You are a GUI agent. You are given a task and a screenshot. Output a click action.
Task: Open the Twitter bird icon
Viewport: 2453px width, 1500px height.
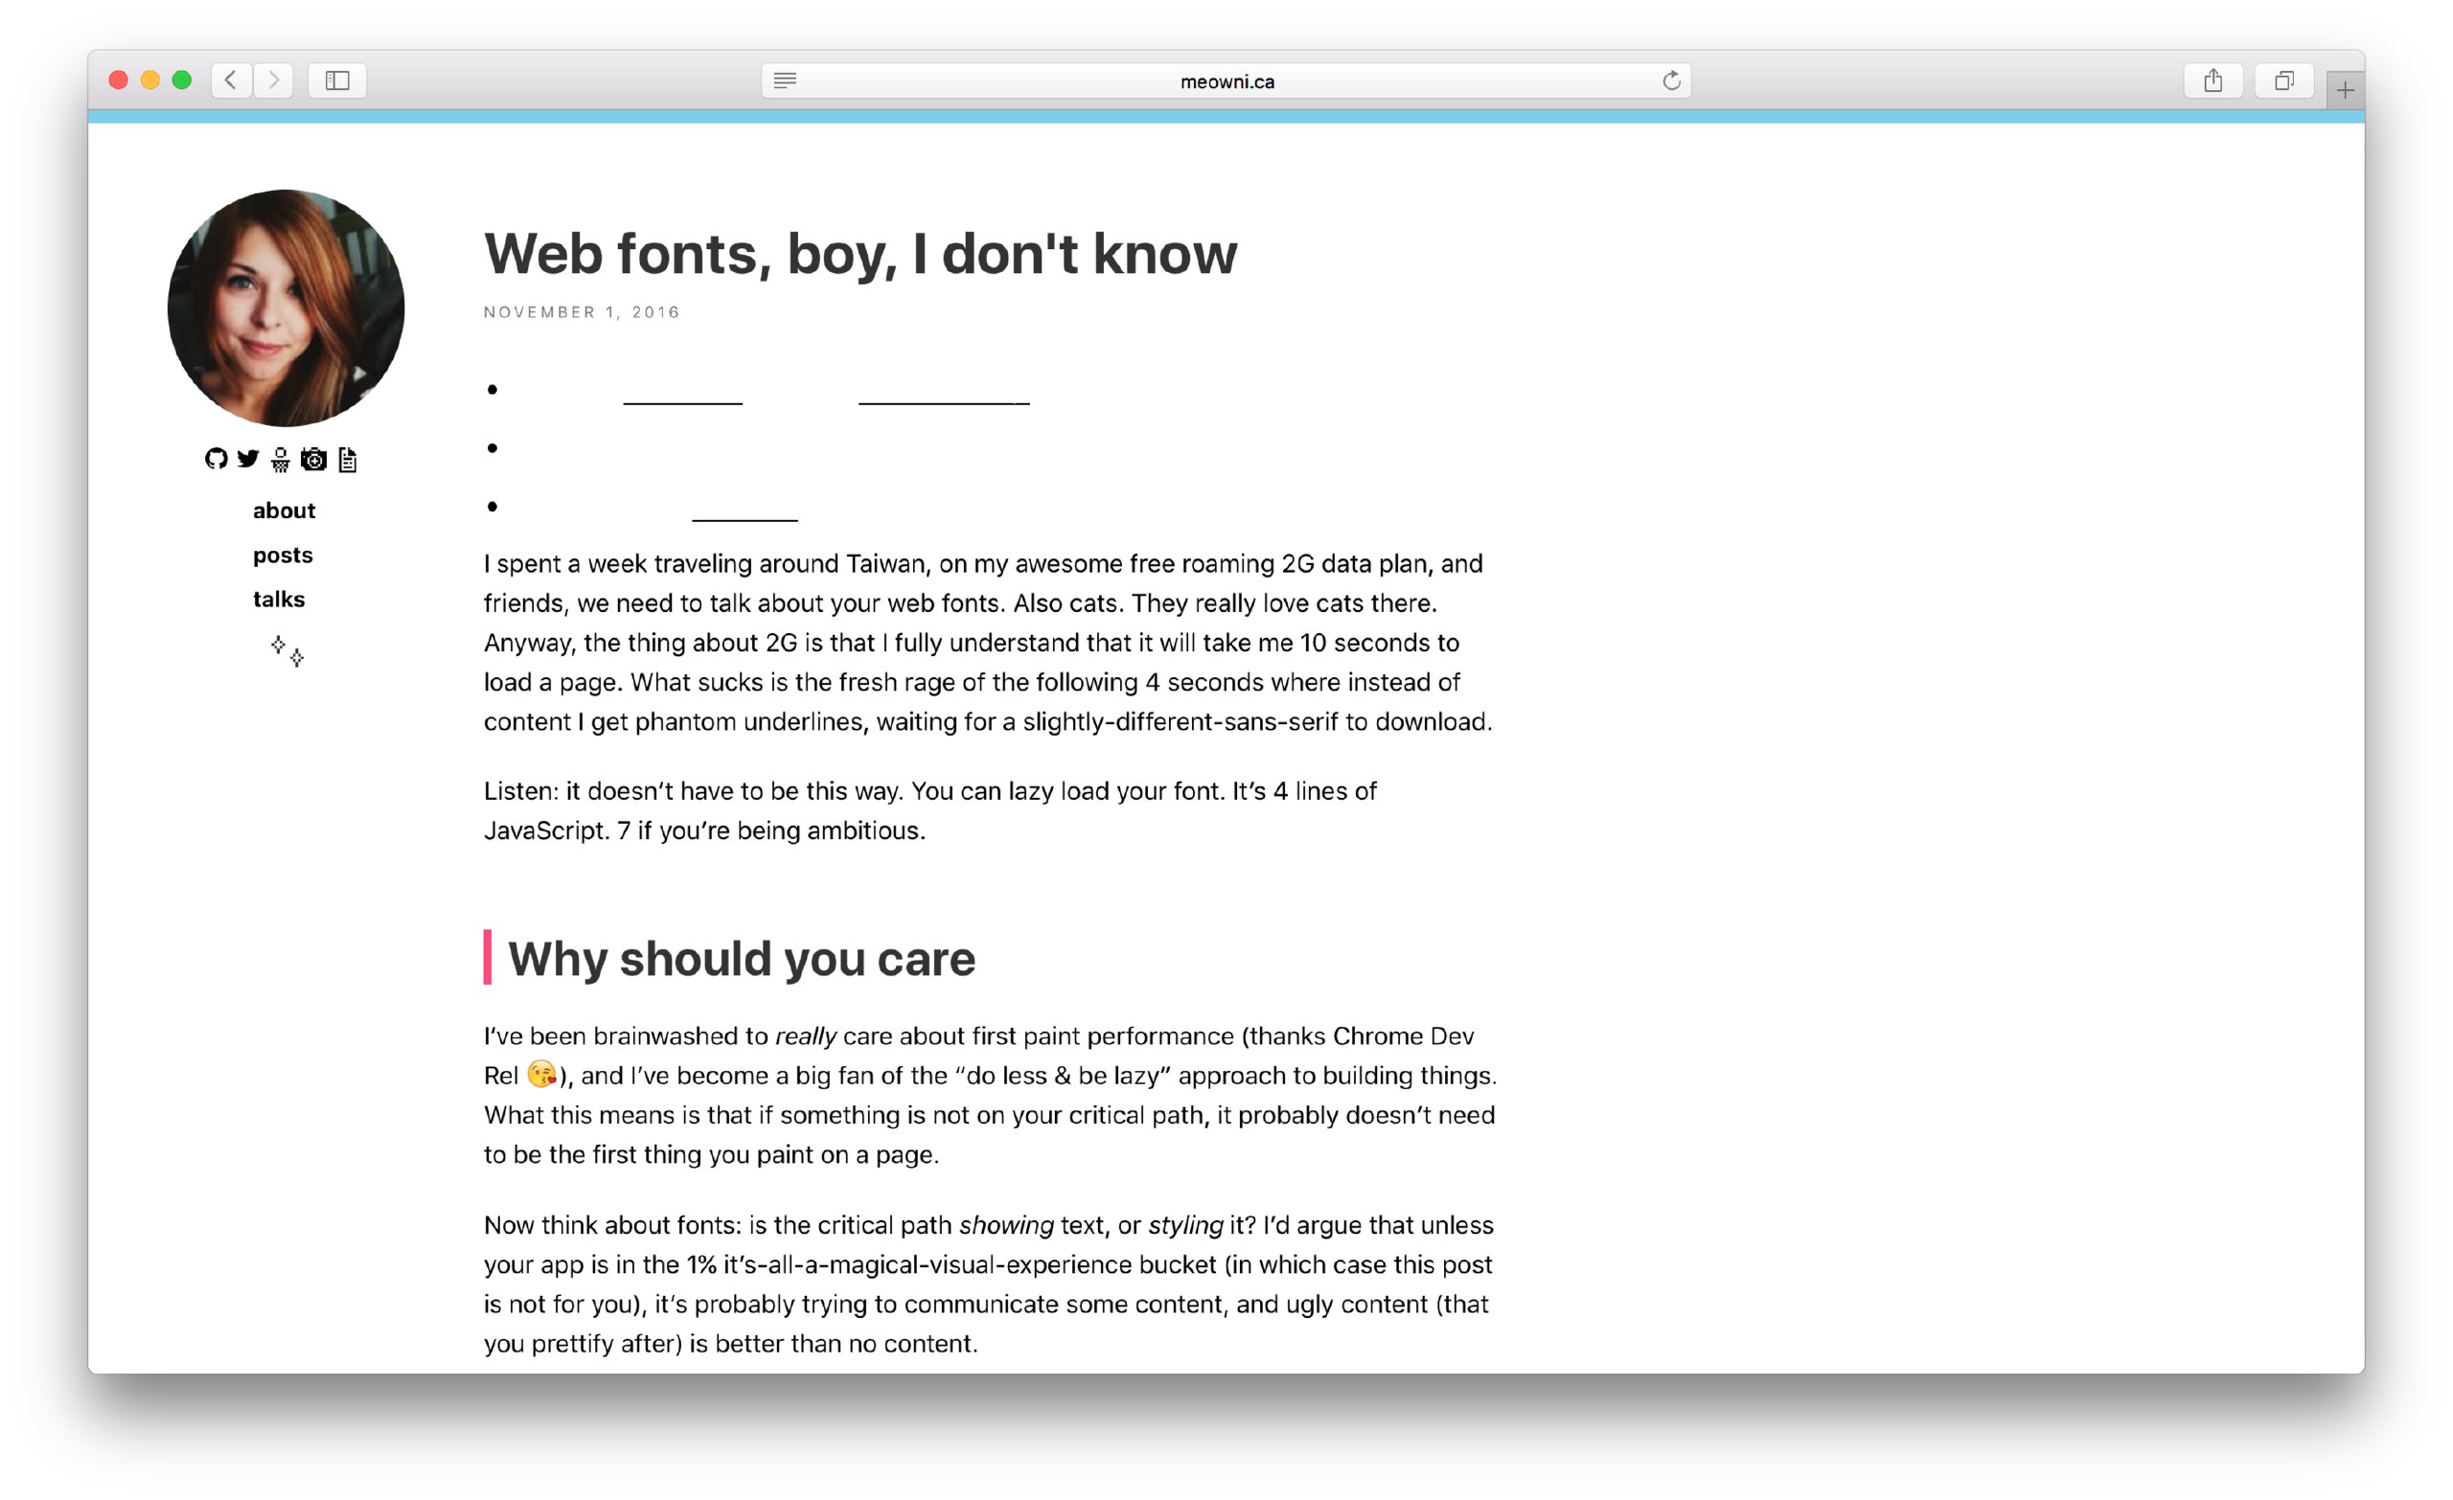pos(248,459)
